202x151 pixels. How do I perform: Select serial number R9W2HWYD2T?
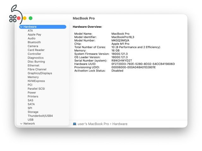(122, 60)
